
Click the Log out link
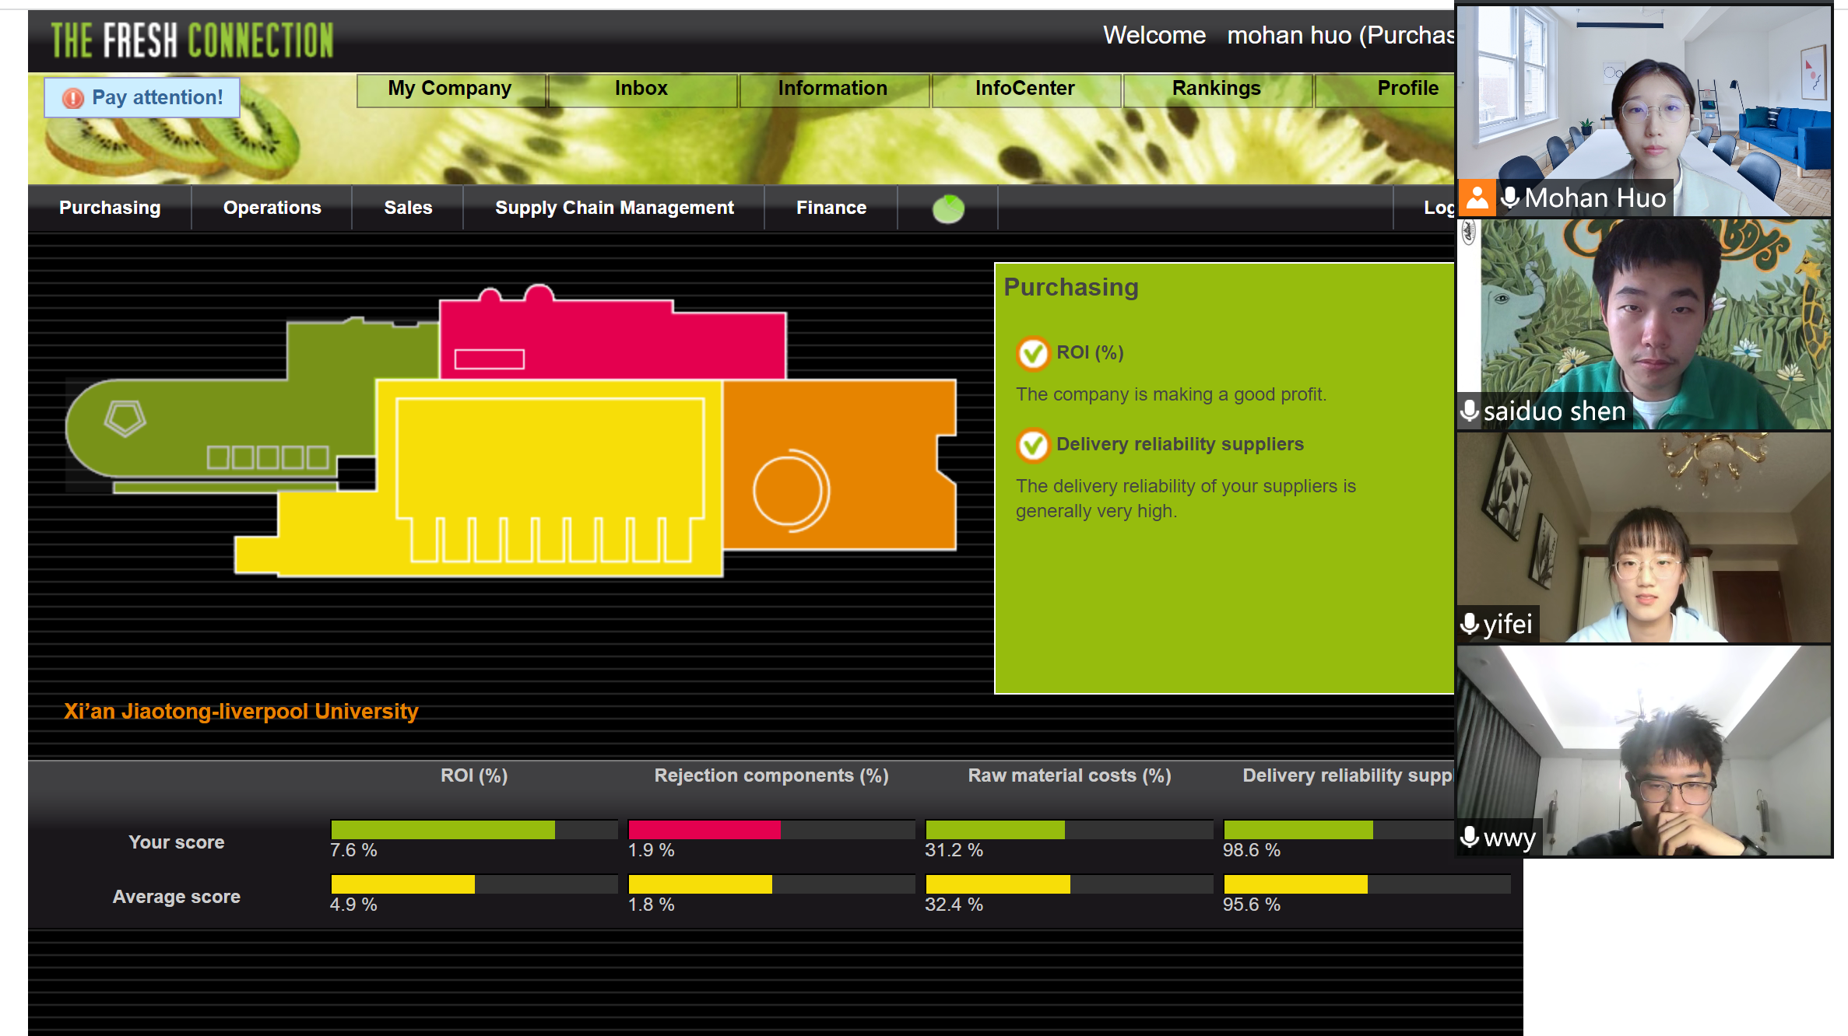click(1439, 208)
